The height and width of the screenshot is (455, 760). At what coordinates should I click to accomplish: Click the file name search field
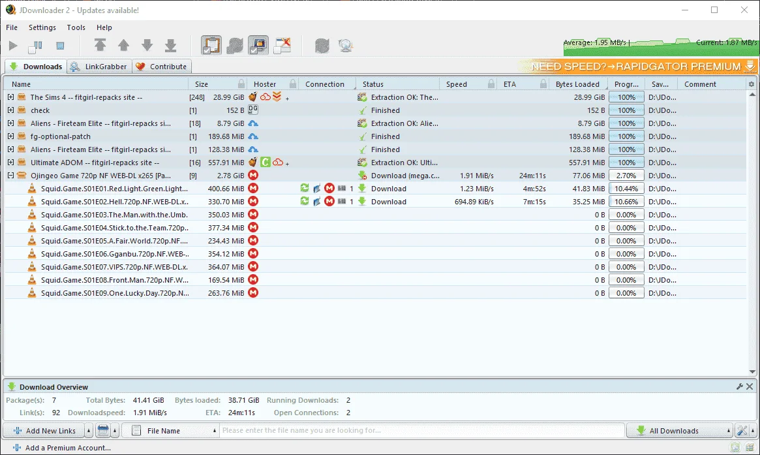point(421,430)
